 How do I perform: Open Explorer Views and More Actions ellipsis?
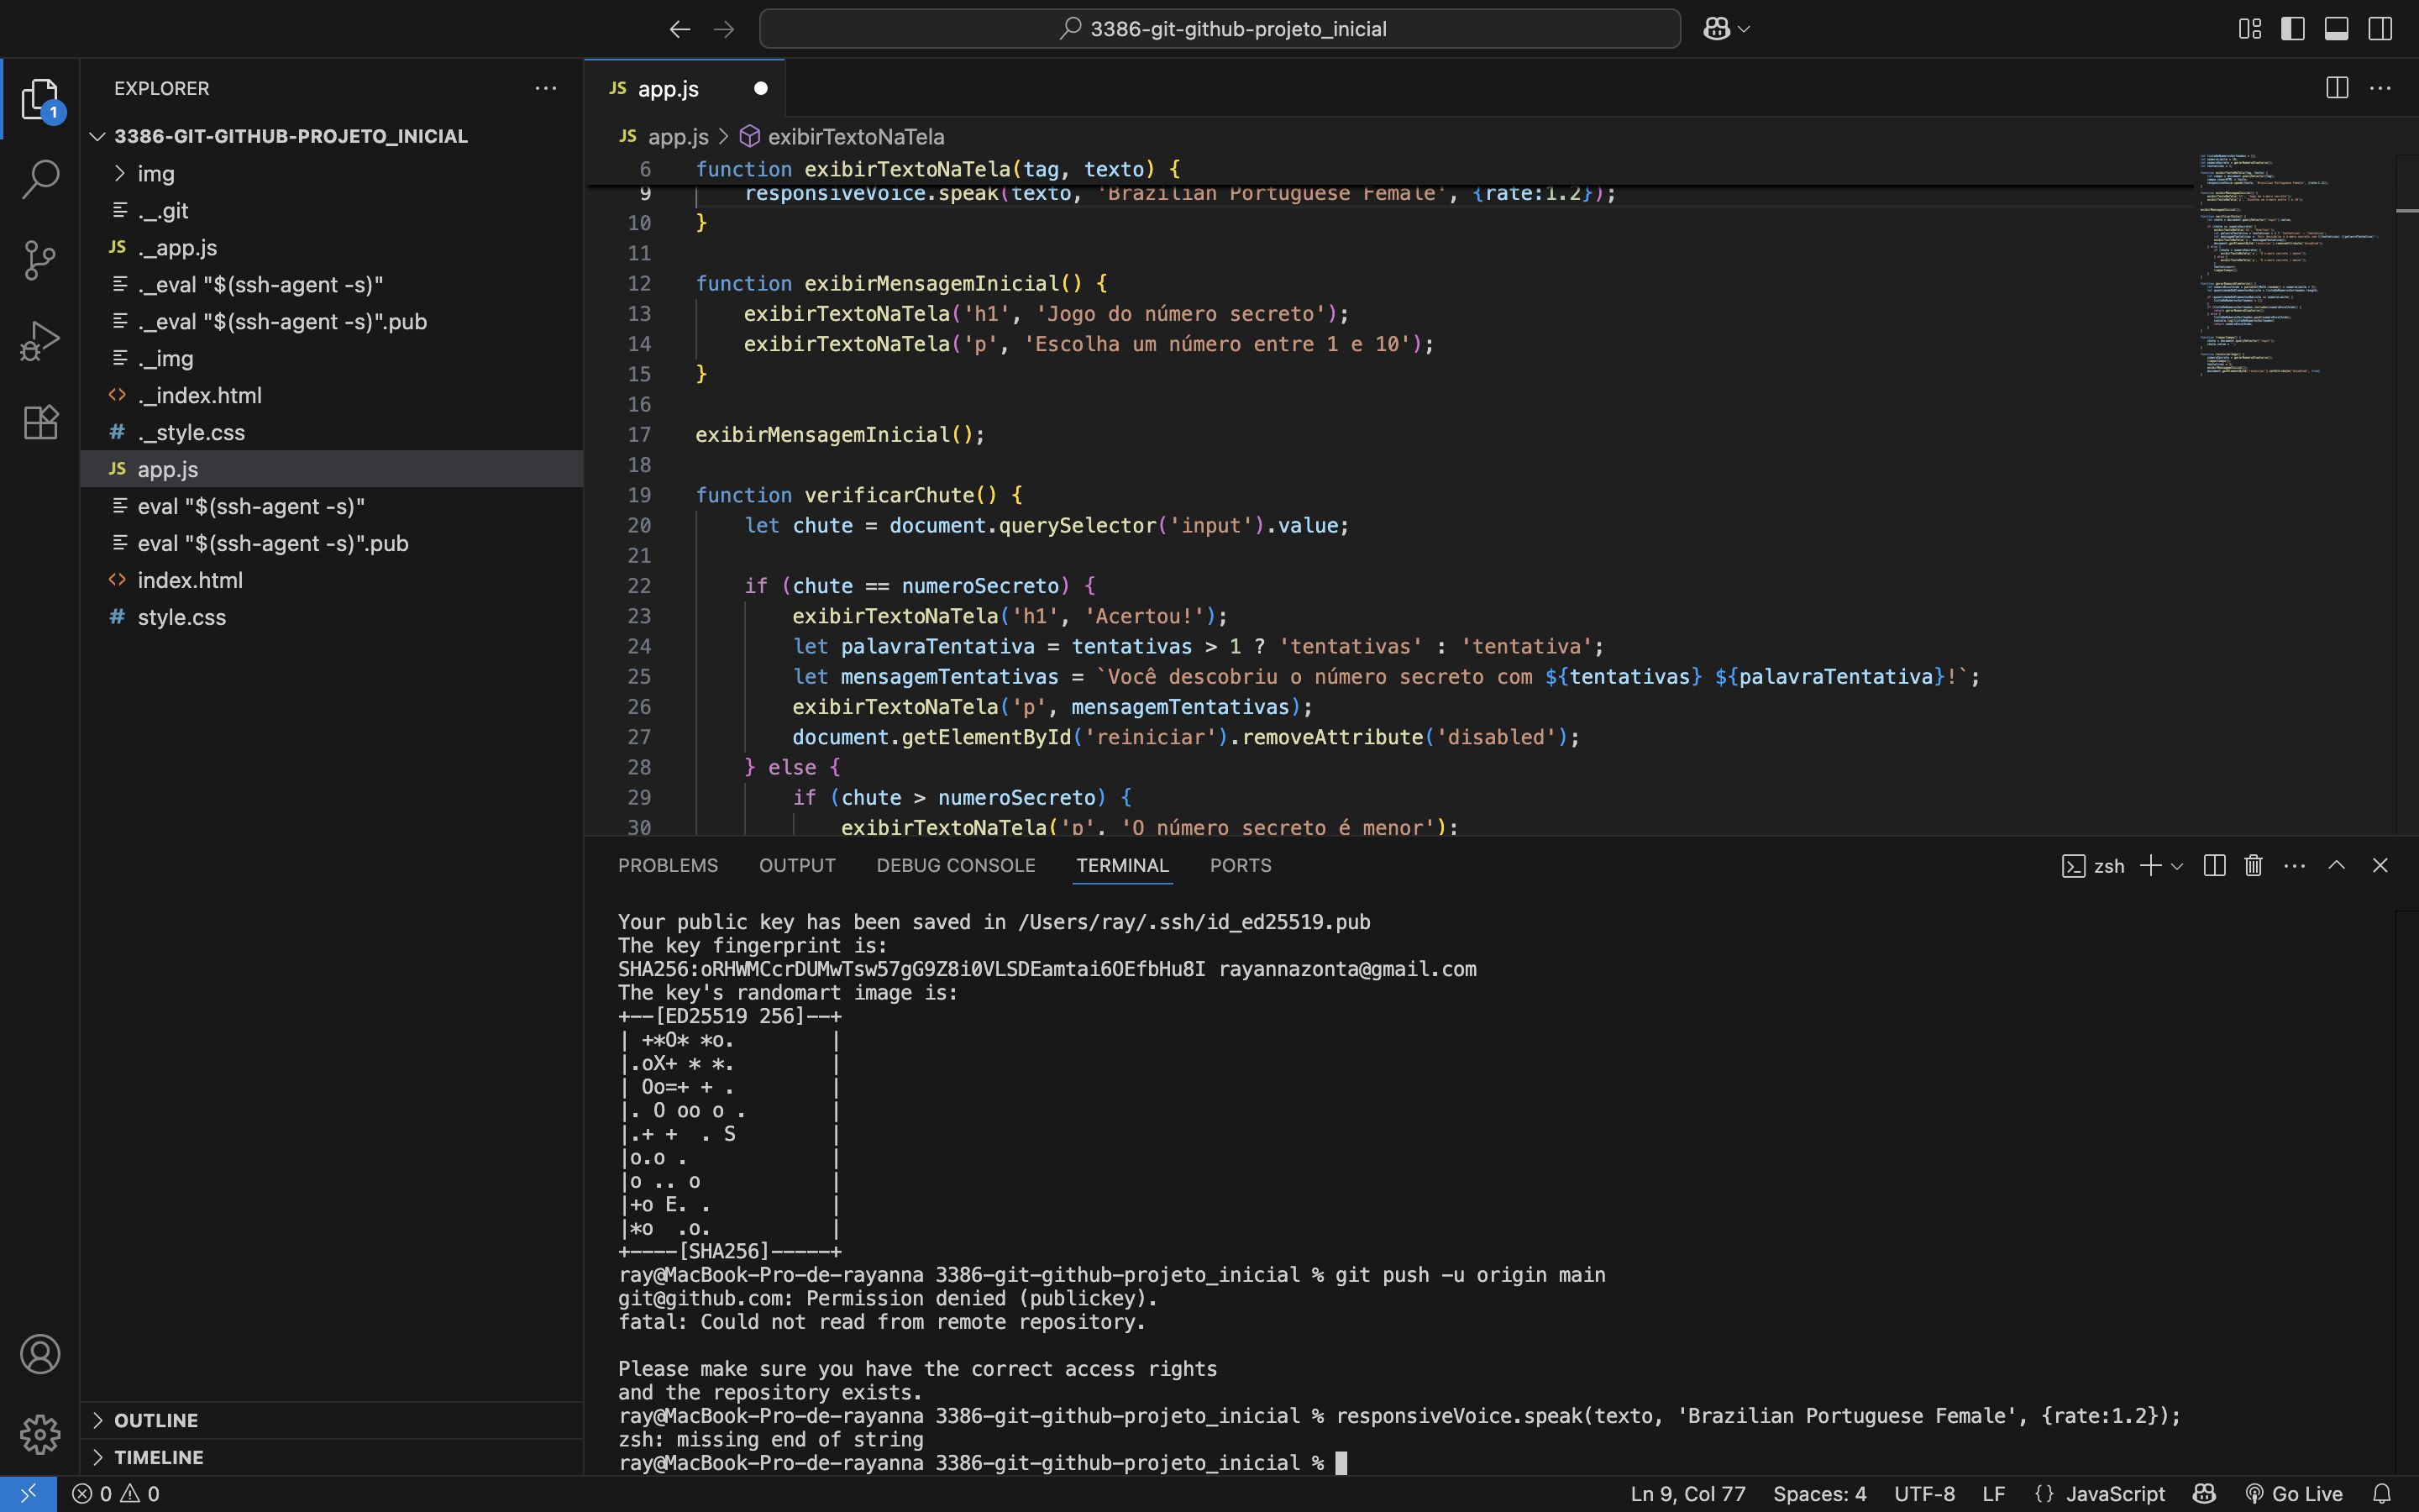(x=546, y=88)
